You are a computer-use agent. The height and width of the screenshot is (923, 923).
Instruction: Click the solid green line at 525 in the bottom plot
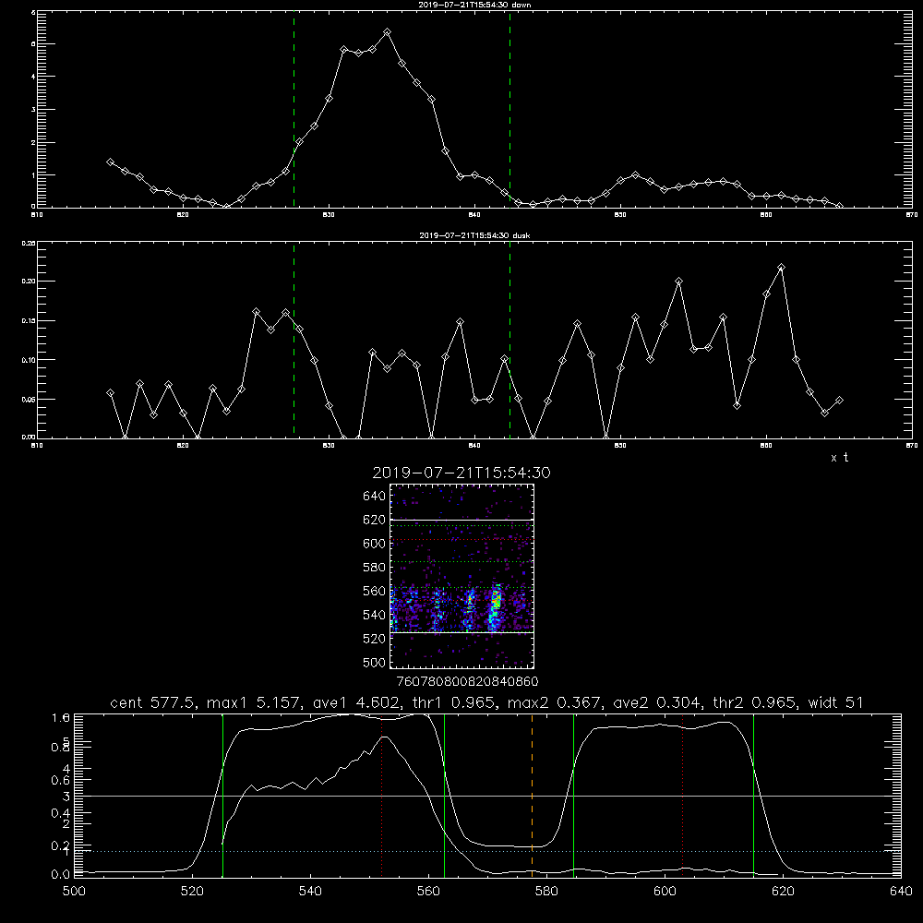tap(223, 795)
